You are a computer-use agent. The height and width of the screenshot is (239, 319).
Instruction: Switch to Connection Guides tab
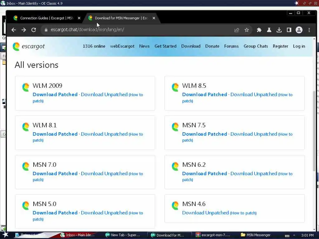46,18
